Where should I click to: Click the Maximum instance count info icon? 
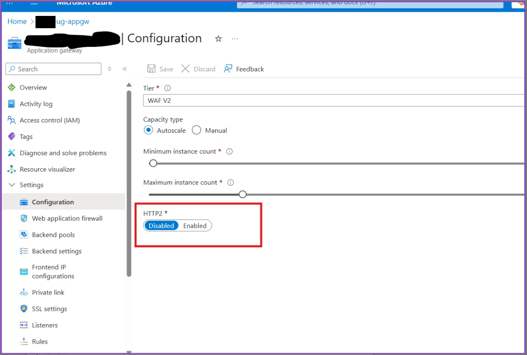pos(231,183)
